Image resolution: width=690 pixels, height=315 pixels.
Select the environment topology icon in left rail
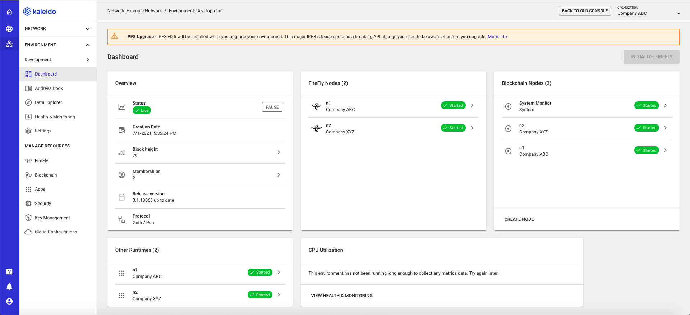click(x=9, y=44)
